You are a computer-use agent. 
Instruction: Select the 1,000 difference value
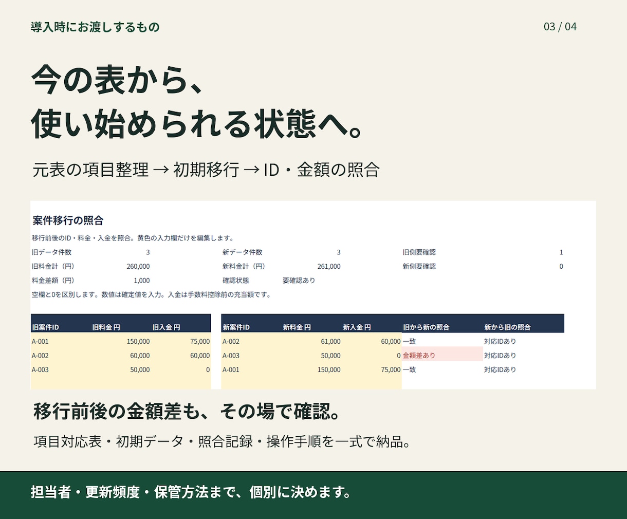pyautogui.click(x=142, y=281)
